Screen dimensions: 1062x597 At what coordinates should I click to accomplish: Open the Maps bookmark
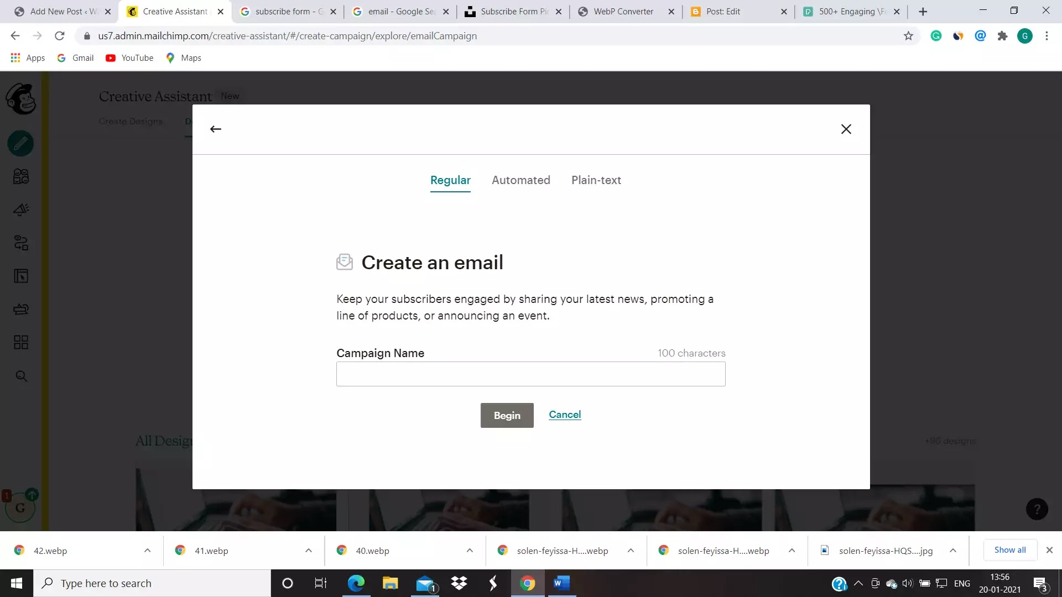pyautogui.click(x=184, y=58)
